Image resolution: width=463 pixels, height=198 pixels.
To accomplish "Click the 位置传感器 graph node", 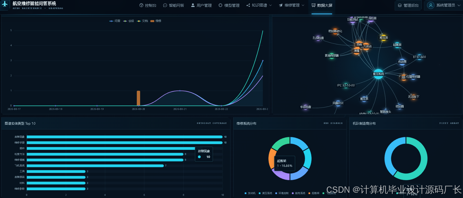I will tap(413, 77).
